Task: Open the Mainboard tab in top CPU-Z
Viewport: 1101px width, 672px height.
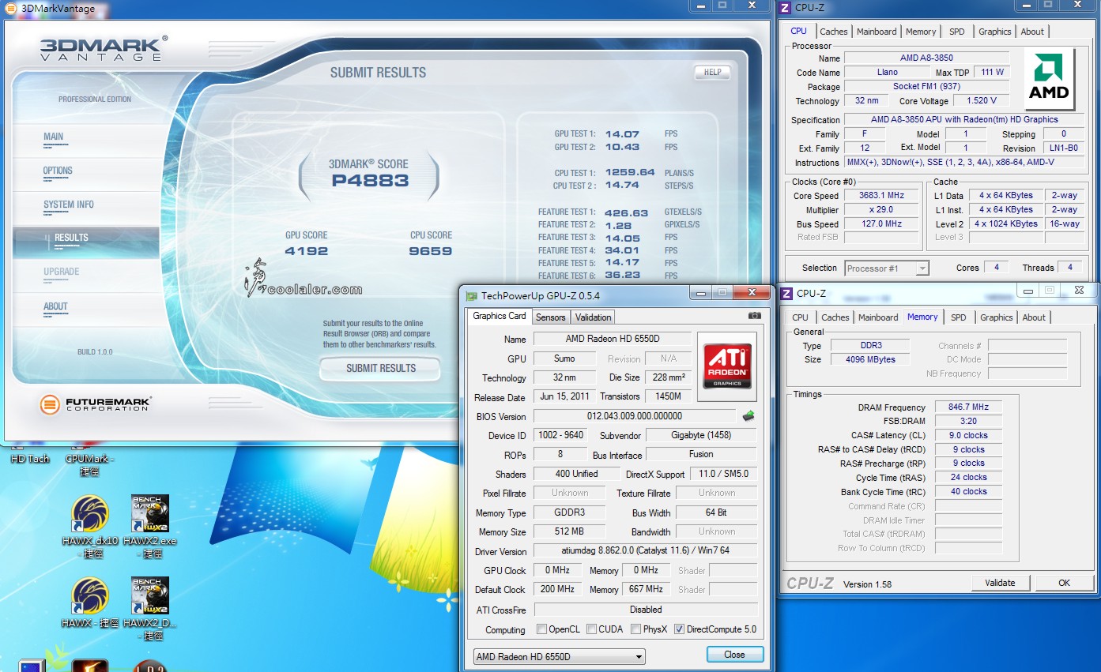Action: (877, 32)
